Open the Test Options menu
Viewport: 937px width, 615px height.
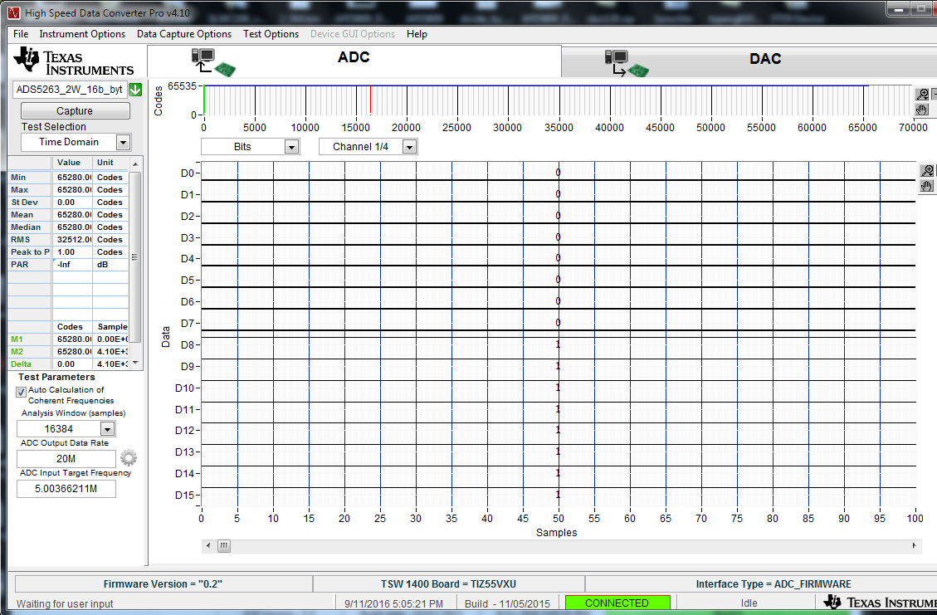pyautogui.click(x=271, y=34)
